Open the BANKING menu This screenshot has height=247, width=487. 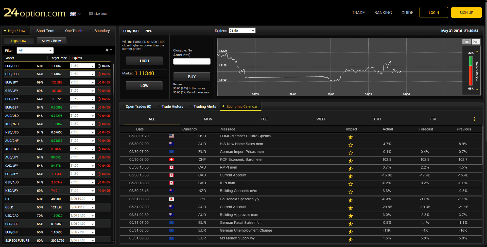pyautogui.click(x=383, y=13)
